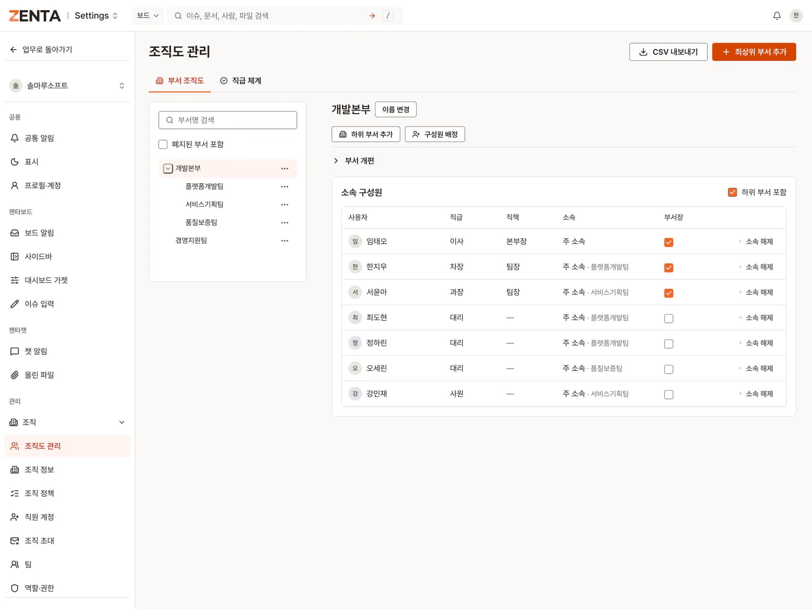Click CSV 내보내기 button
The image size is (812, 609).
668,52
